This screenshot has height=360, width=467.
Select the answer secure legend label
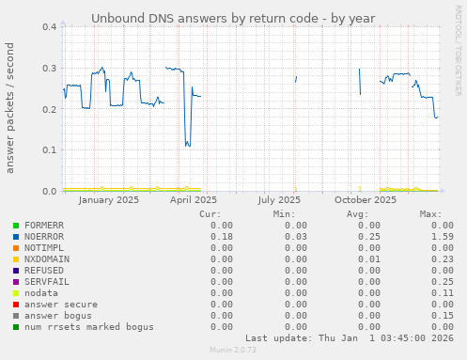(x=61, y=305)
